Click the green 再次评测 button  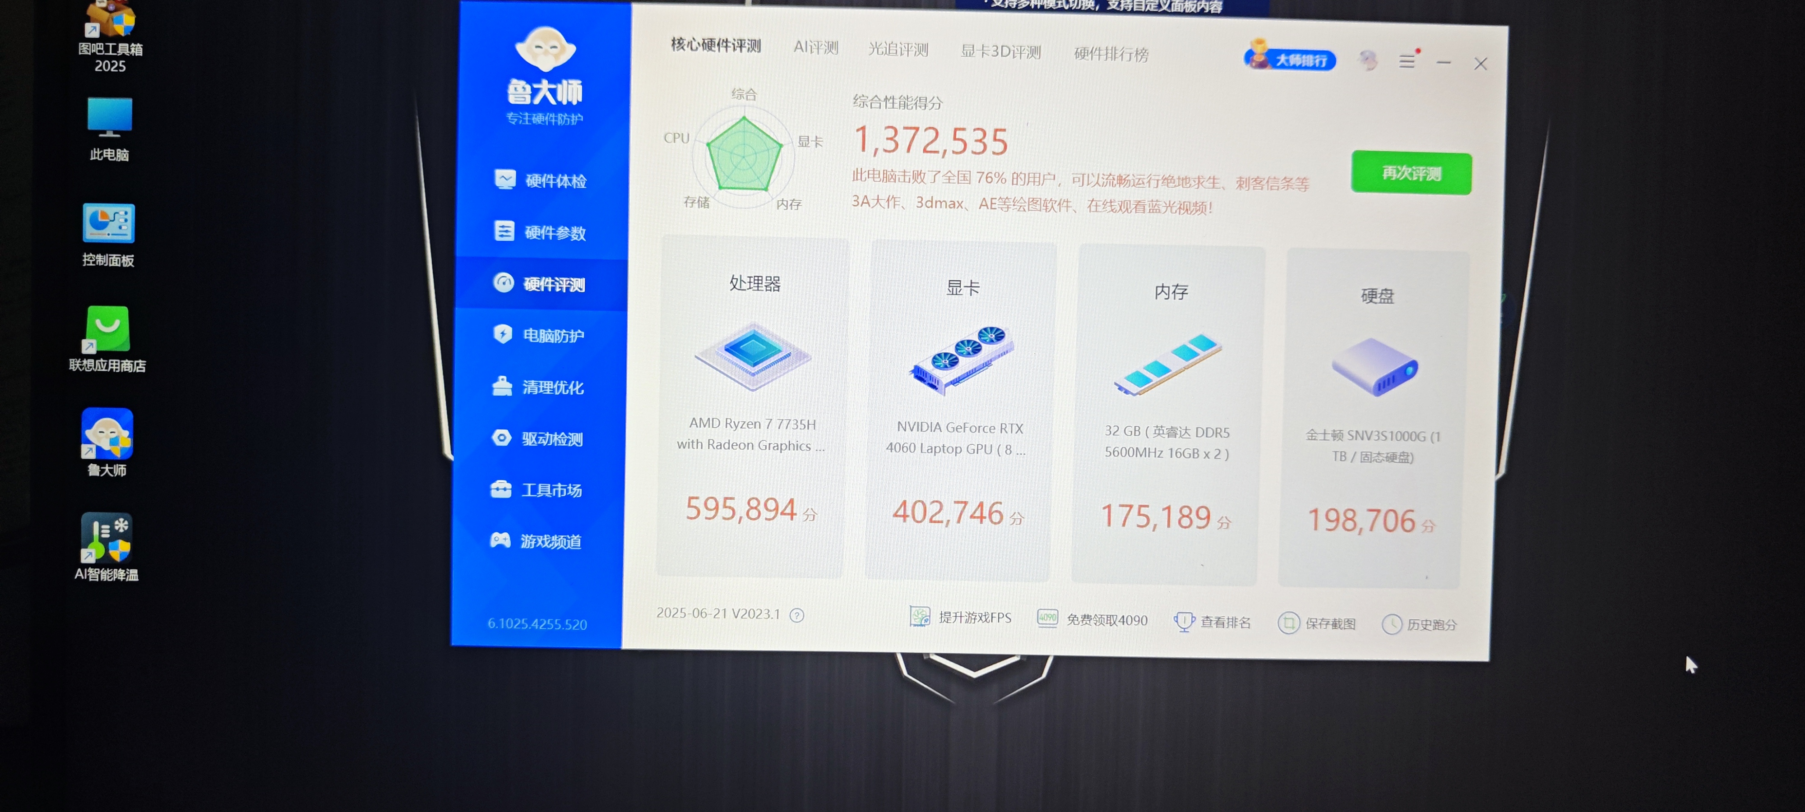pos(1411,173)
